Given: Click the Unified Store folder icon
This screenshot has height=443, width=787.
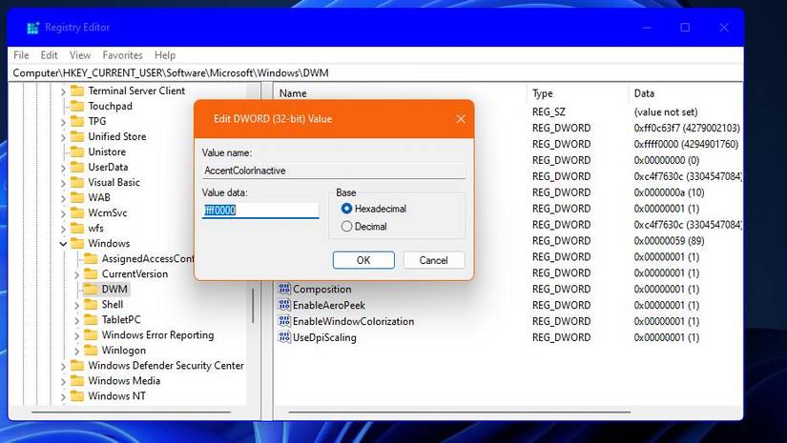Looking at the screenshot, I should click(77, 136).
